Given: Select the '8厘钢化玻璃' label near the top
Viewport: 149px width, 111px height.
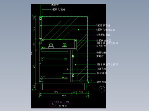Looking at the screenshot, I should (x=58, y=9).
